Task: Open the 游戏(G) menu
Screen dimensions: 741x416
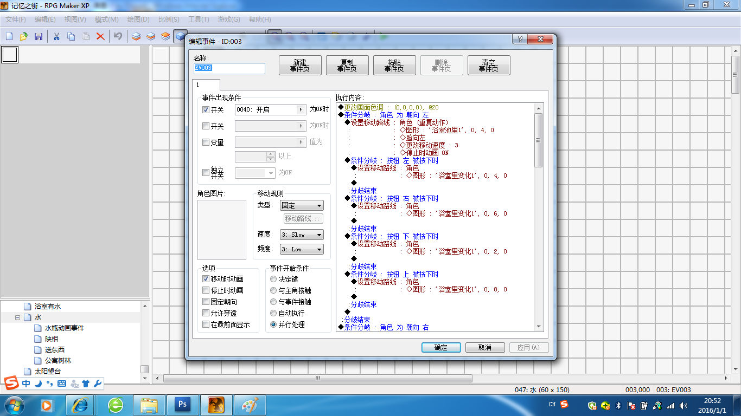Action: 229,19
